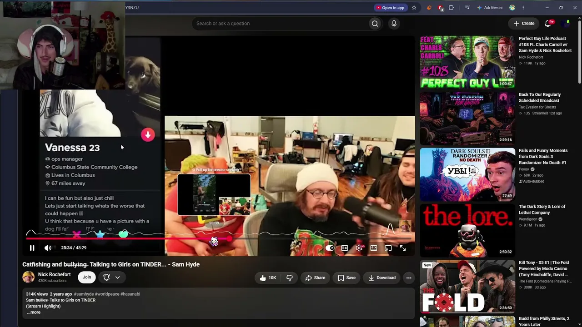Focus the YouTube search box
Viewport: 582px width, 327px height.
tap(280, 24)
